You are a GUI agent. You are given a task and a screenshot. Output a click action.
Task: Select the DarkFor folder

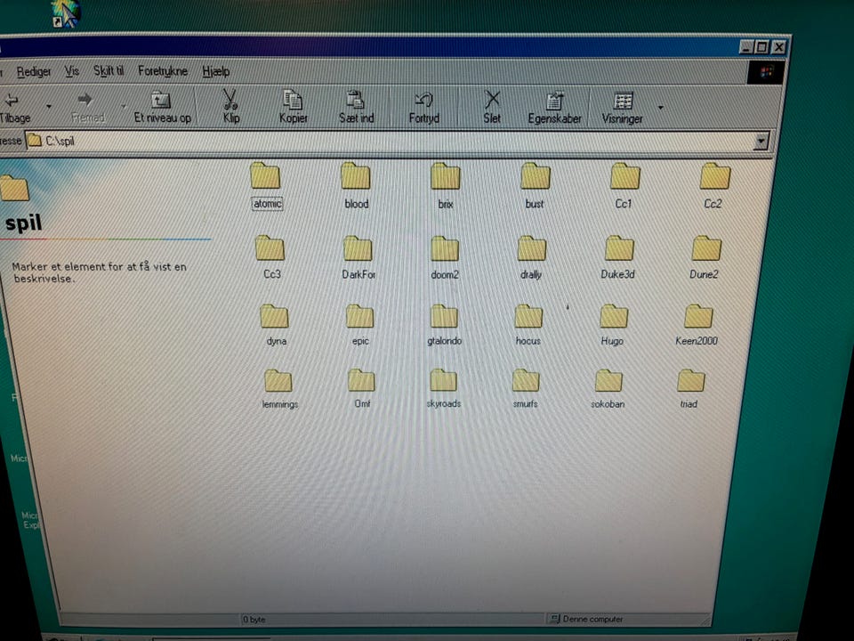tap(358, 258)
